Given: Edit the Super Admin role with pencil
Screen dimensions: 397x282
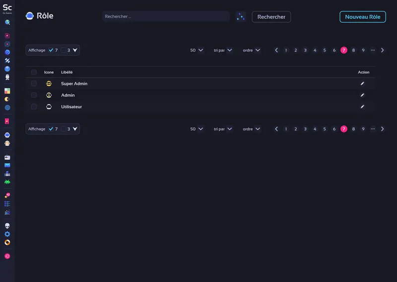Looking at the screenshot, I should point(362,84).
